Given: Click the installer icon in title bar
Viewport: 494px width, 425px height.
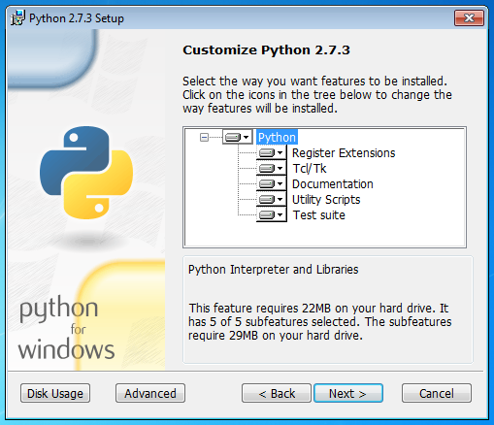Looking at the screenshot, I should [17, 17].
